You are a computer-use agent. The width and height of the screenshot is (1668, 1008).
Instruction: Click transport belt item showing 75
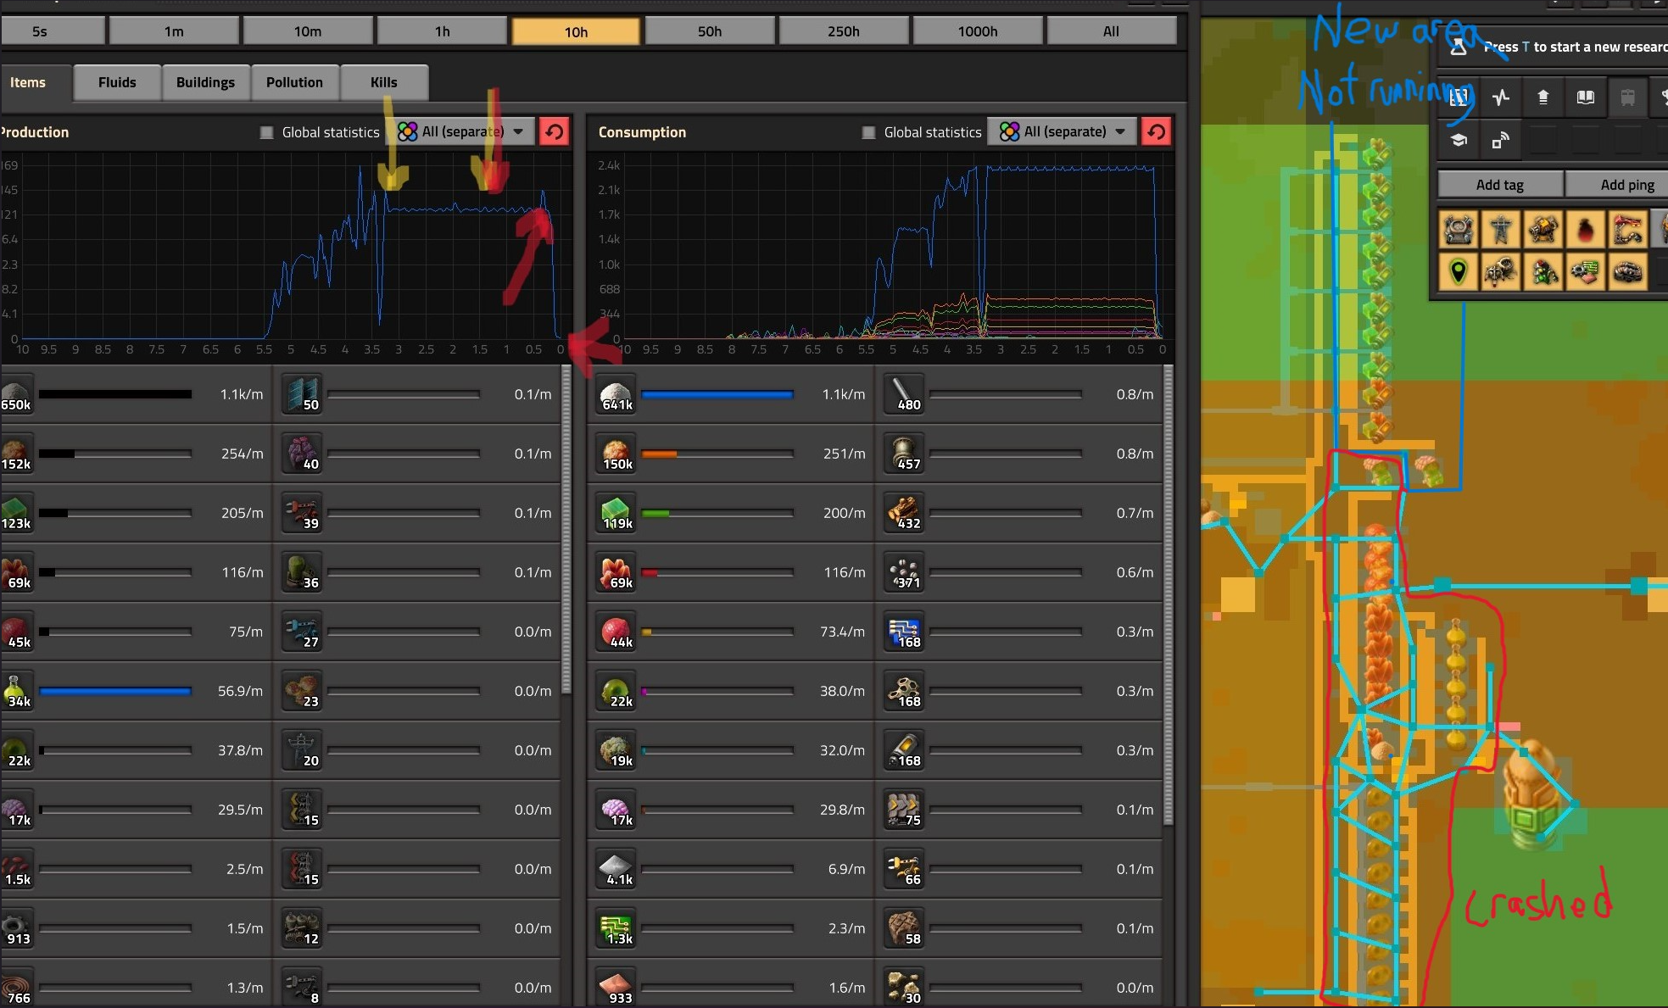tap(903, 810)
